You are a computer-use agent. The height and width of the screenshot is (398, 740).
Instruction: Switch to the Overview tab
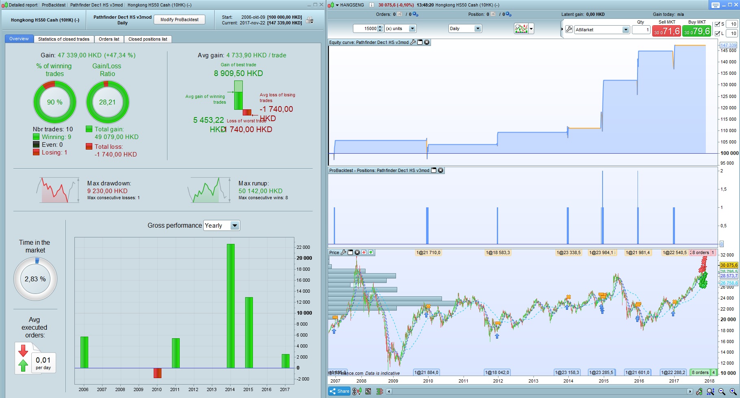(x=19, y=39)
